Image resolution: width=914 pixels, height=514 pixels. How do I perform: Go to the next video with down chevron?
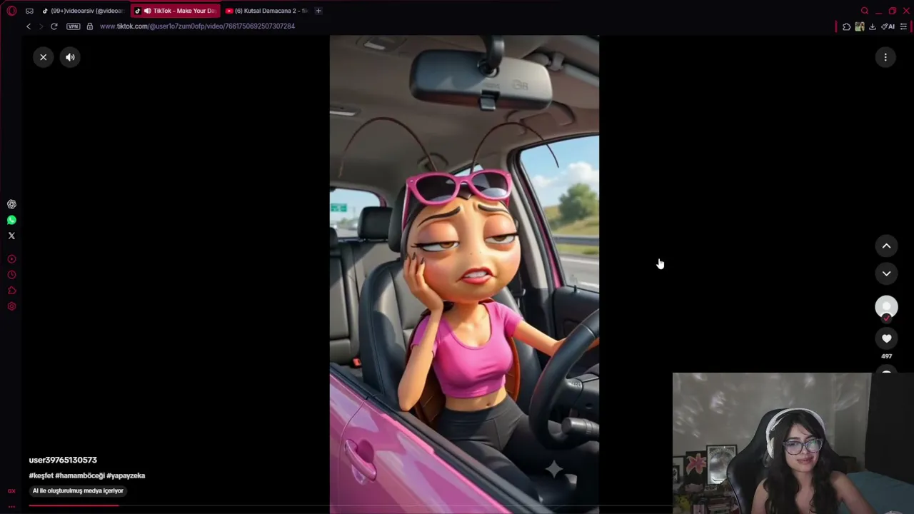(886, 273)
